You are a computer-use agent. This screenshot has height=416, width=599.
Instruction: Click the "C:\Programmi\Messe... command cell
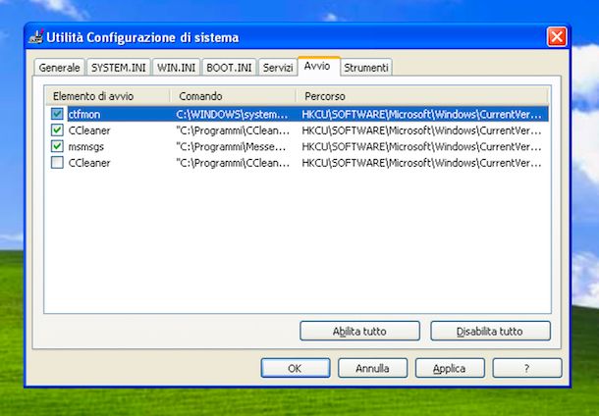click(231, 146)
